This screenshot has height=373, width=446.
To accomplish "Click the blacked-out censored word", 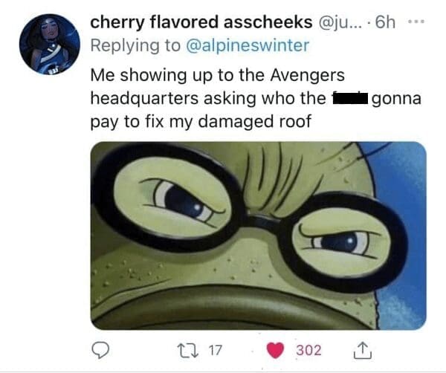I will (350, 100).
